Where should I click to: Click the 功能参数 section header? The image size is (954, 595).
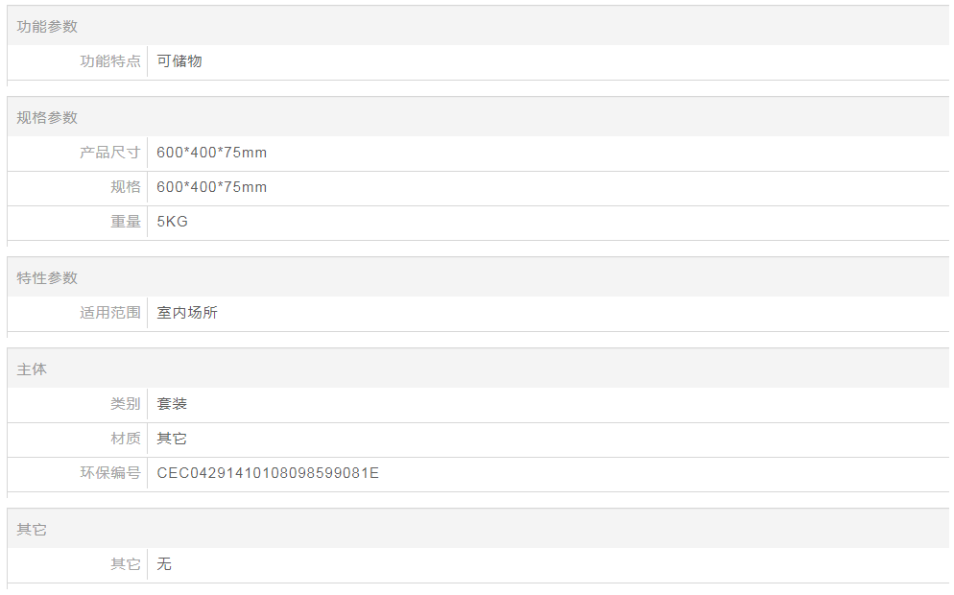[x=47, y=27]
